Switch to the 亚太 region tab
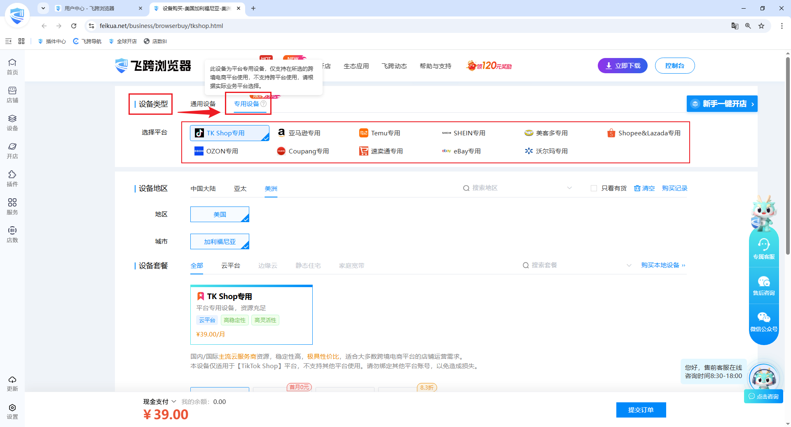 240,188
